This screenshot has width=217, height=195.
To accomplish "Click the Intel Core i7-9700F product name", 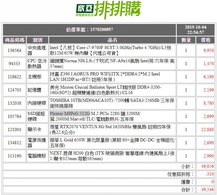I will pos(110,50).
